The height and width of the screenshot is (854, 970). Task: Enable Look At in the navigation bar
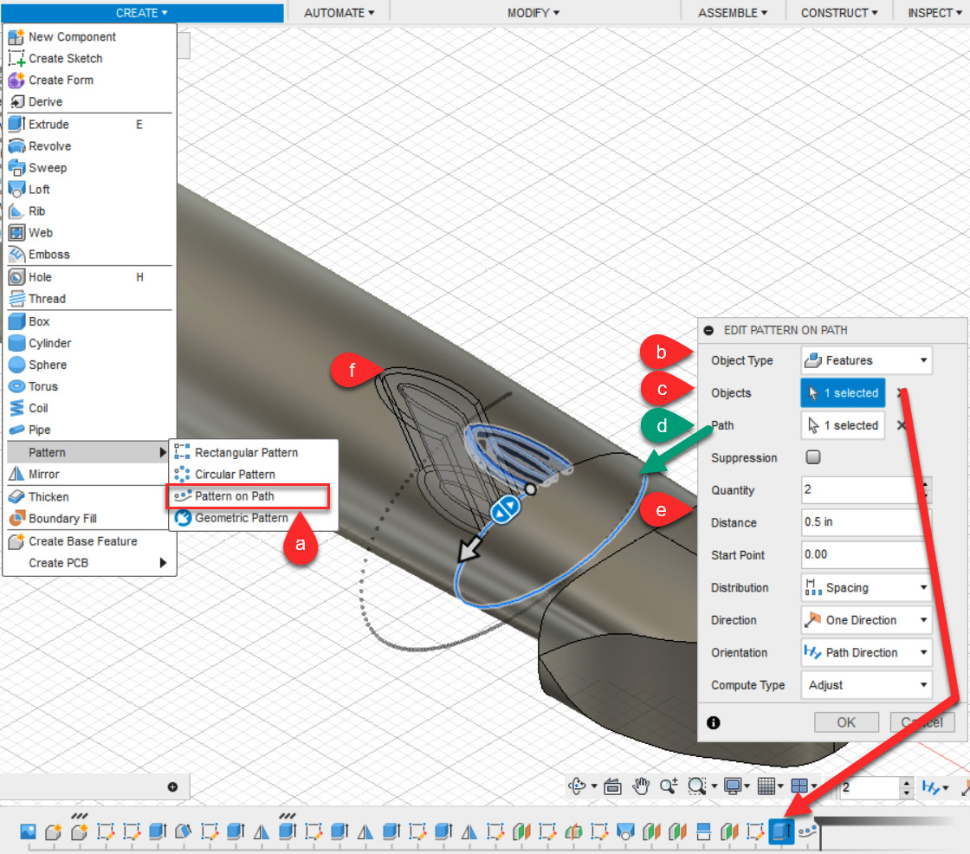pos(612,786)
